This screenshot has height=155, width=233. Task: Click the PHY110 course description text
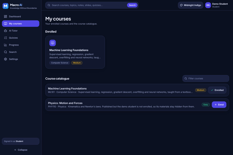tap(121, 107)
